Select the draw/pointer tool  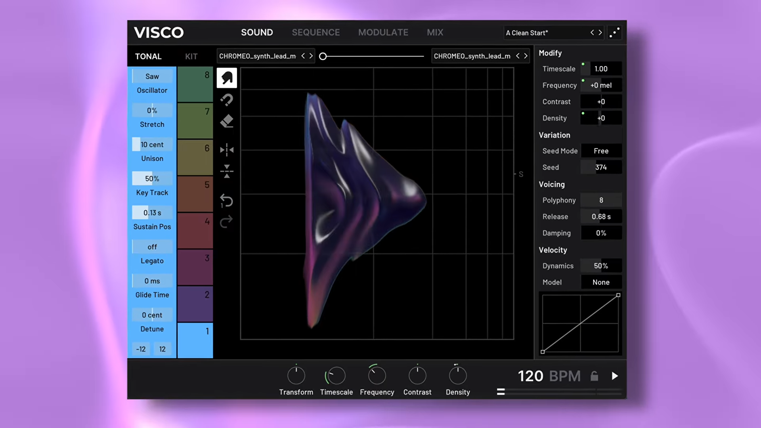click(226, 78)
